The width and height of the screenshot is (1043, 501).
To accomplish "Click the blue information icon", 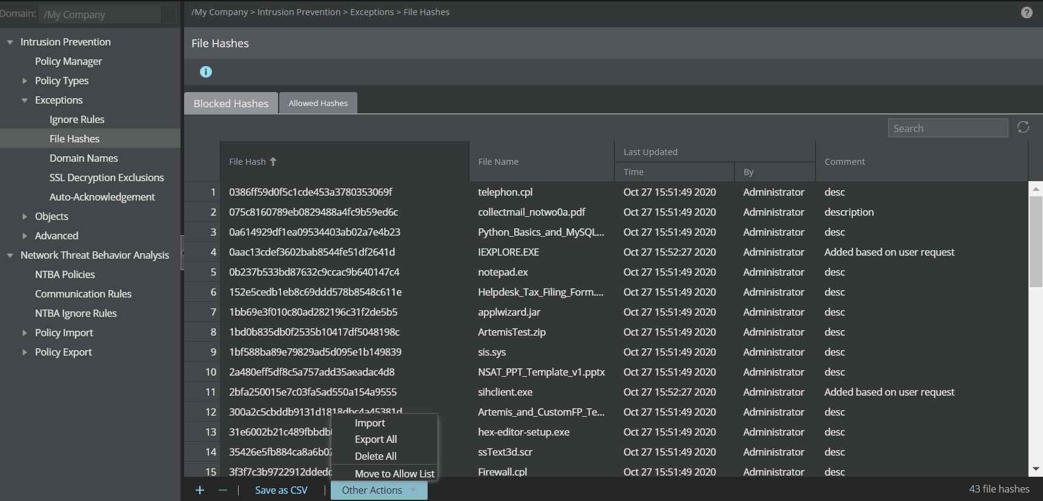I will 206,72.
